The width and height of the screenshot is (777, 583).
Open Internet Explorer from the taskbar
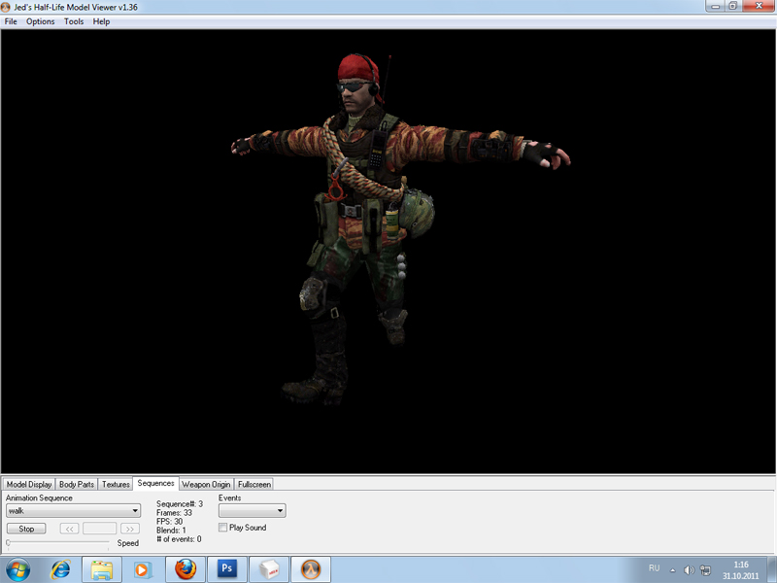[x=60, y=568]
